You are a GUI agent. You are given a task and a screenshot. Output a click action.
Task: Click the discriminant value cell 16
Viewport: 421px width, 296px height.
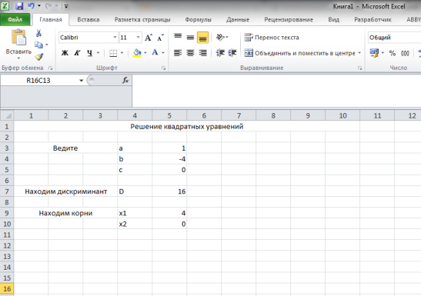click(169, 191)
